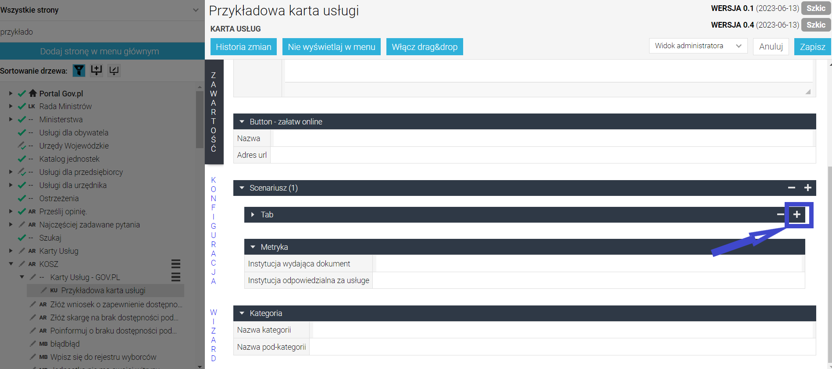
Task: Select Złóż skargę na brak dostępności tree item
Action: click(114, 317)
